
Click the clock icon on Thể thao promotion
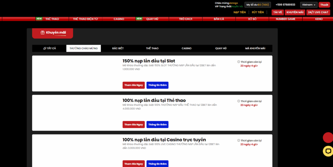coord(238,101)
